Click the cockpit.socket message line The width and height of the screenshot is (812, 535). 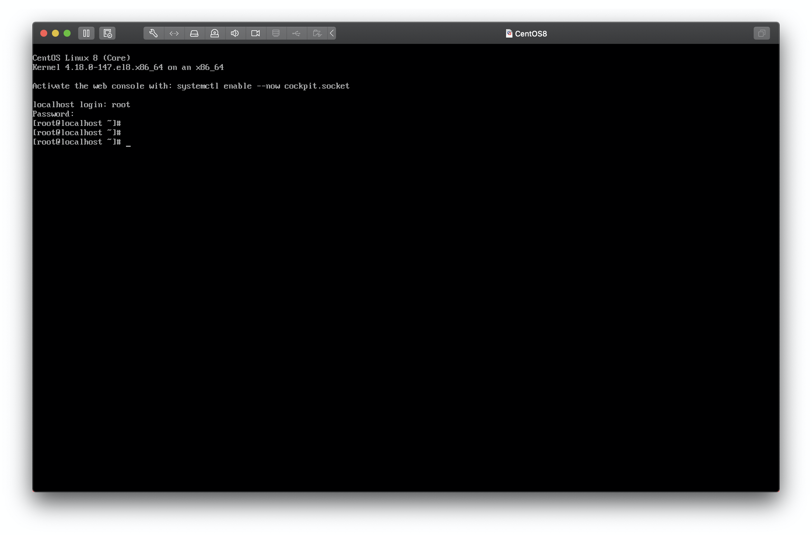point(190,86)
